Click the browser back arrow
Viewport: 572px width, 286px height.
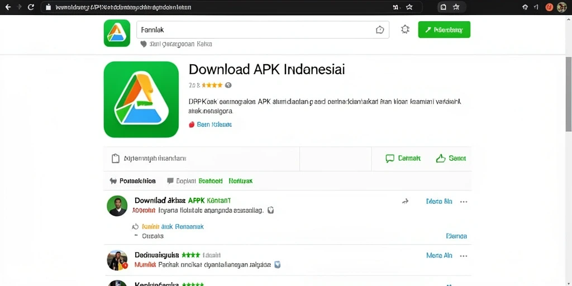click(8, 7)
